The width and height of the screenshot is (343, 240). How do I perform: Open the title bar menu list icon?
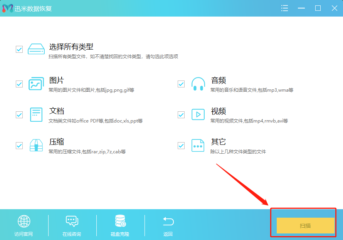[285, 8]
